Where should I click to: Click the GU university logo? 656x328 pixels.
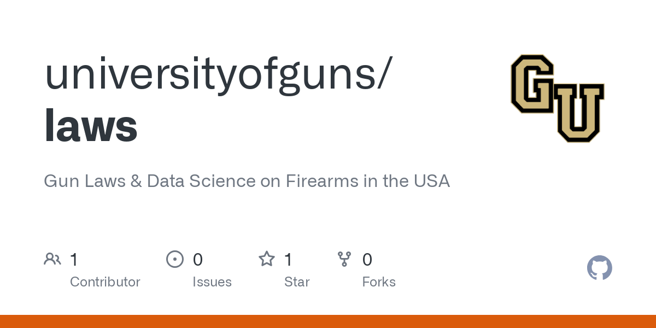click(x=558, y=98)
